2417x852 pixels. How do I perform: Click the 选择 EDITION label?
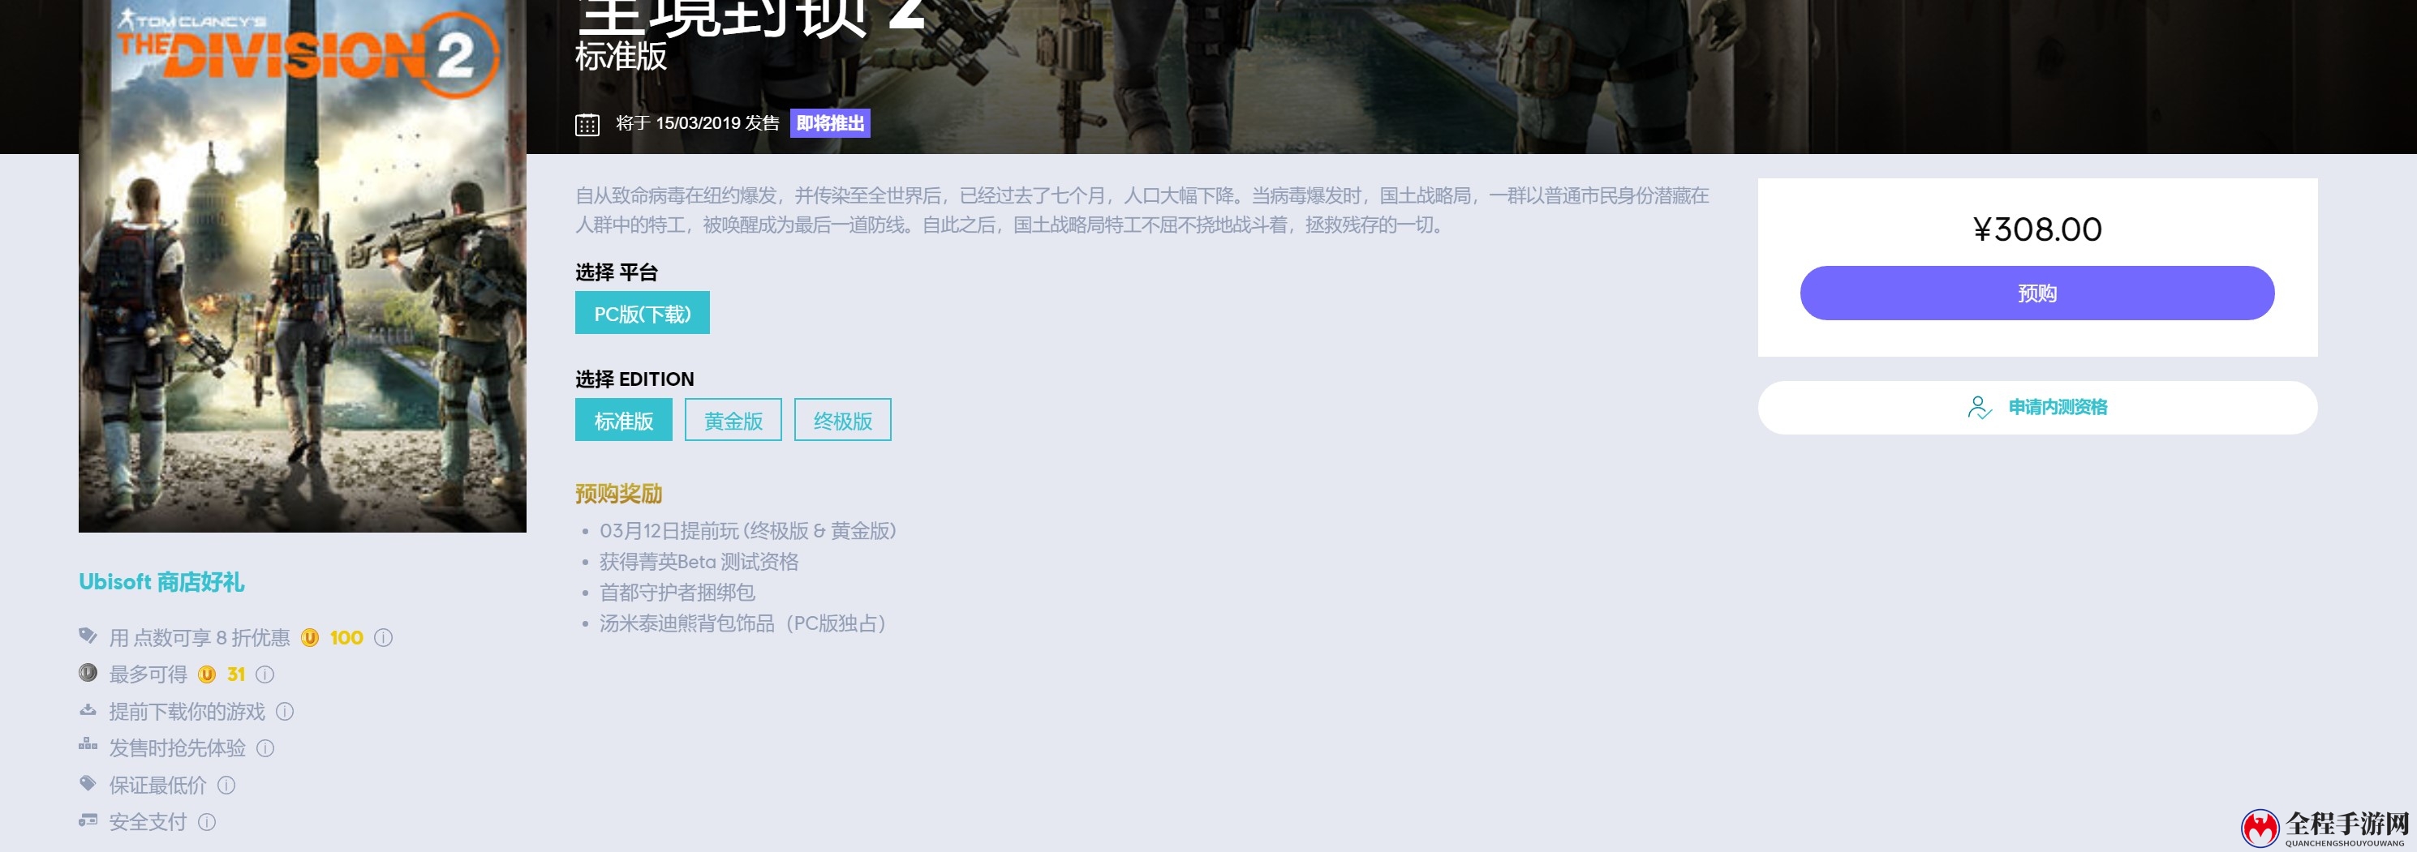click(634, 379)
